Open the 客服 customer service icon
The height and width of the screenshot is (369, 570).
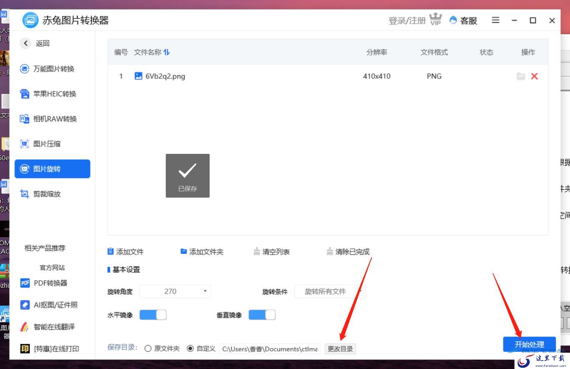pos(453,20)
